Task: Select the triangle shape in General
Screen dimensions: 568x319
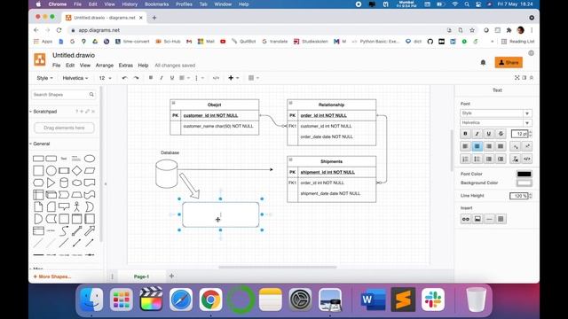Action: tap(51, 183)
